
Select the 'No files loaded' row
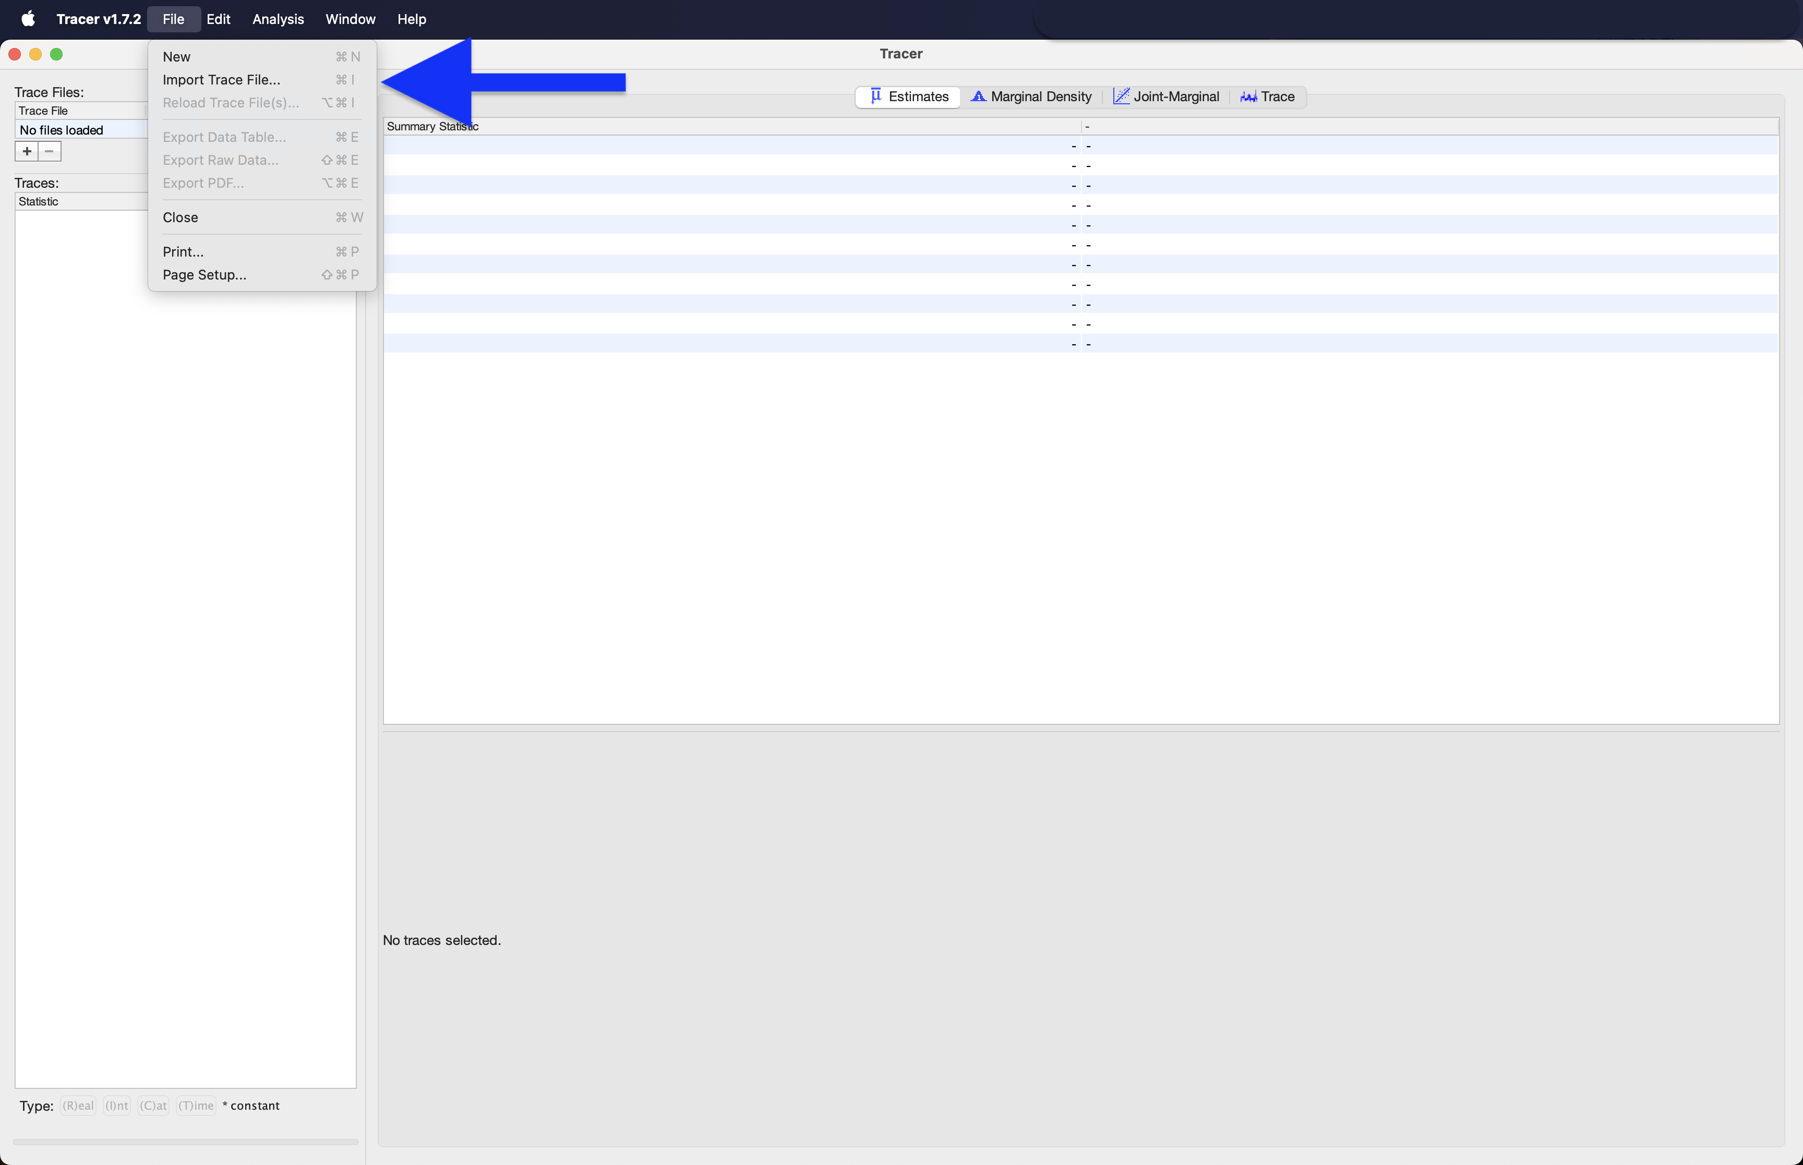(x=82, y=130)
